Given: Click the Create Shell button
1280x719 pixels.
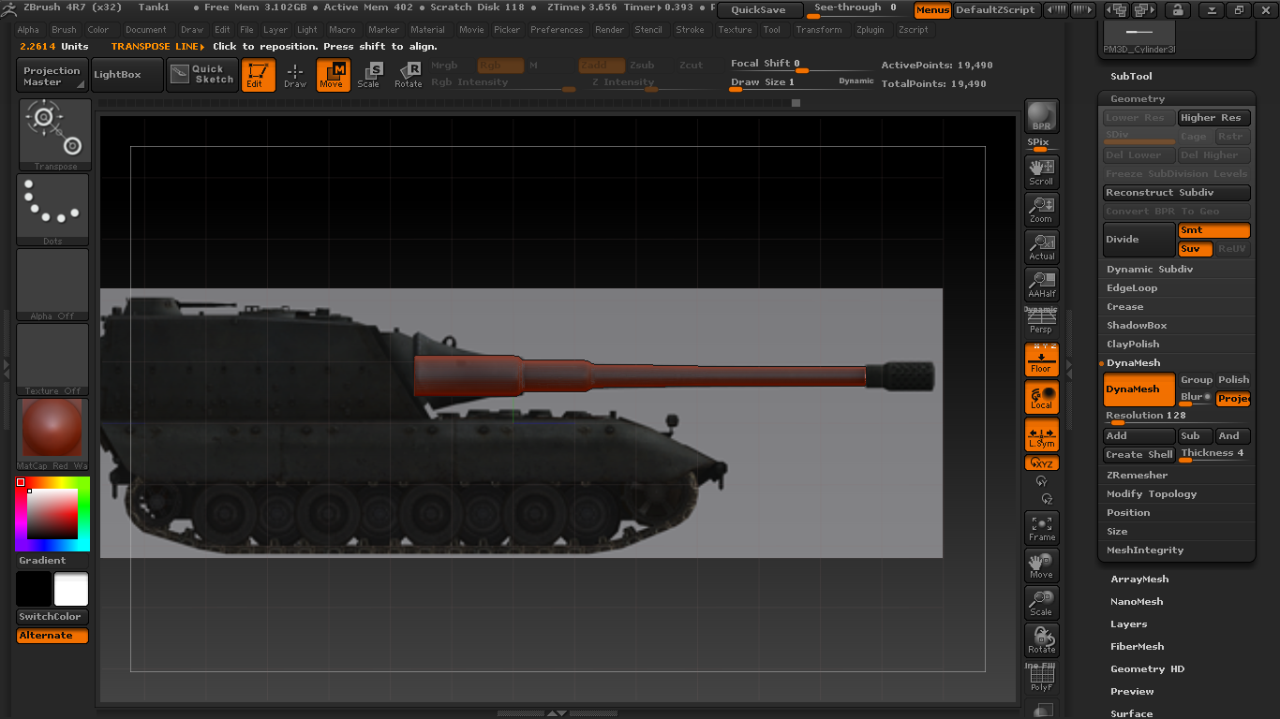Looking at the screenshot, I should 1139,455.
